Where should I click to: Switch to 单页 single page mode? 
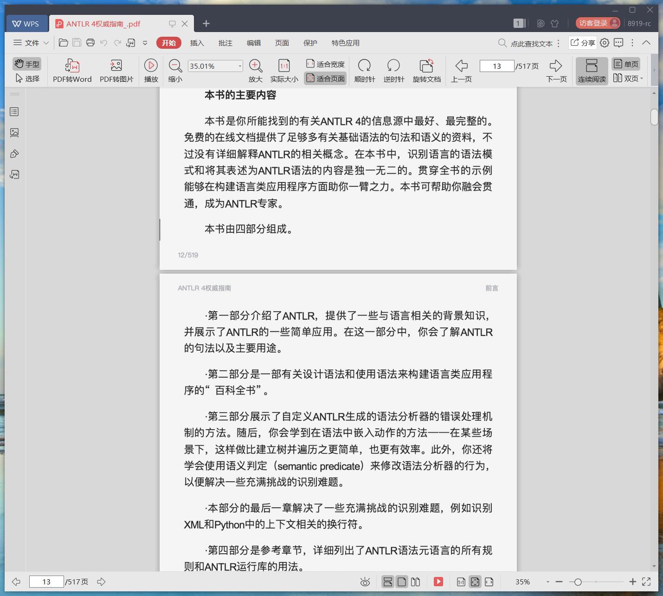coord(626,64)
